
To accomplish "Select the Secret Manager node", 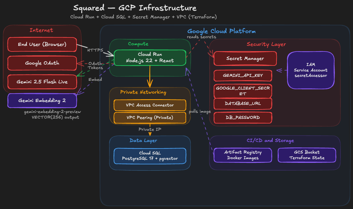I will point(245,58).
